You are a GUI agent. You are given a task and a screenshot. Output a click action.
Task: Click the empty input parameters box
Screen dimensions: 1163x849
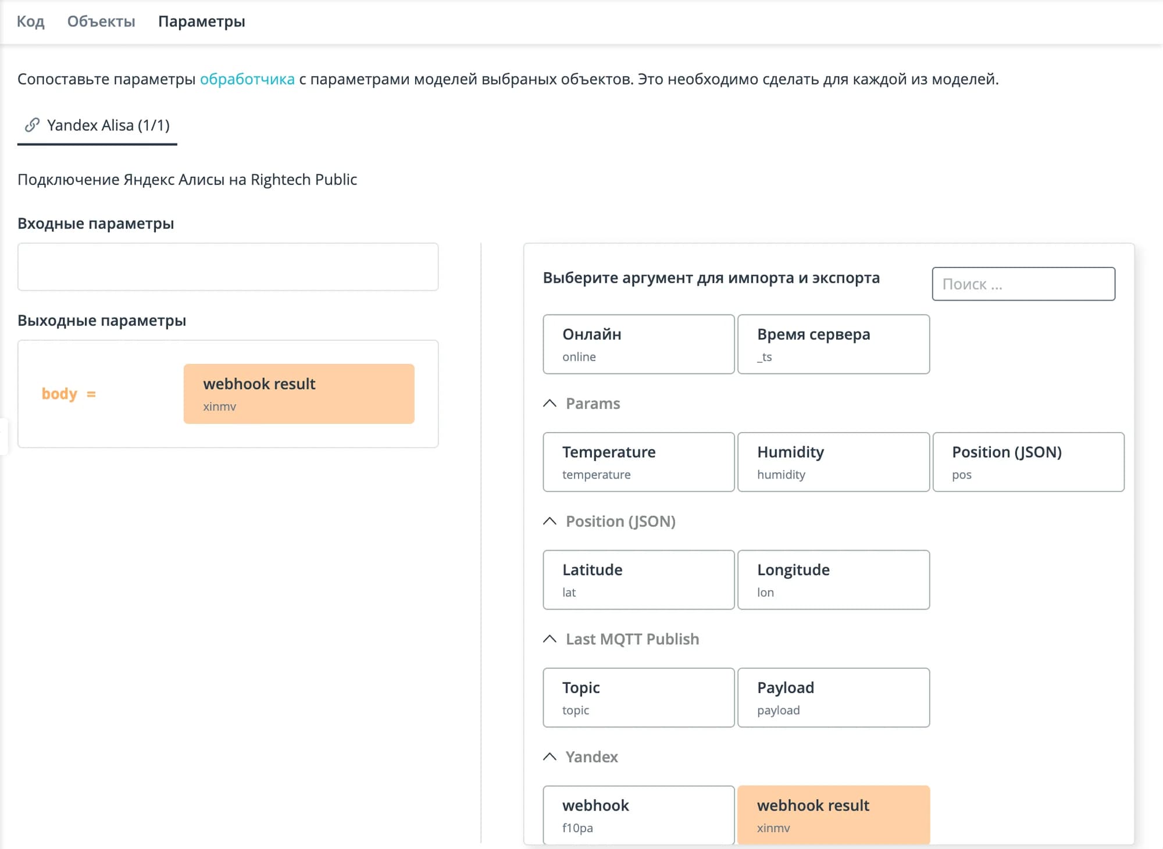(x=228, y=267)
